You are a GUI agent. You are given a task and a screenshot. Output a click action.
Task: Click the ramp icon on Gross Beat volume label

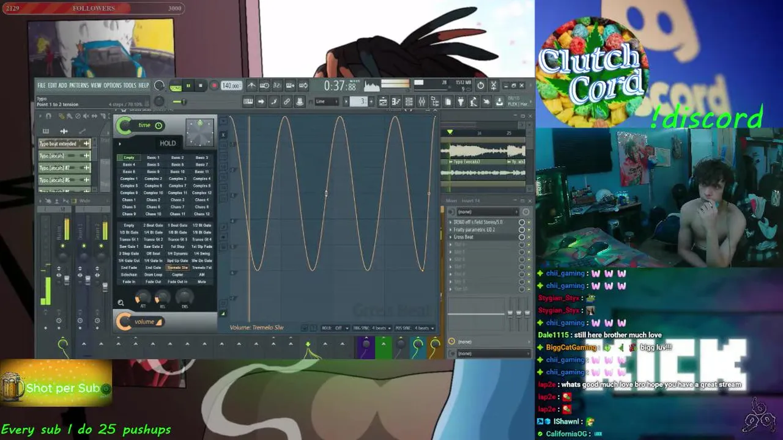click(x=159, y=322)
